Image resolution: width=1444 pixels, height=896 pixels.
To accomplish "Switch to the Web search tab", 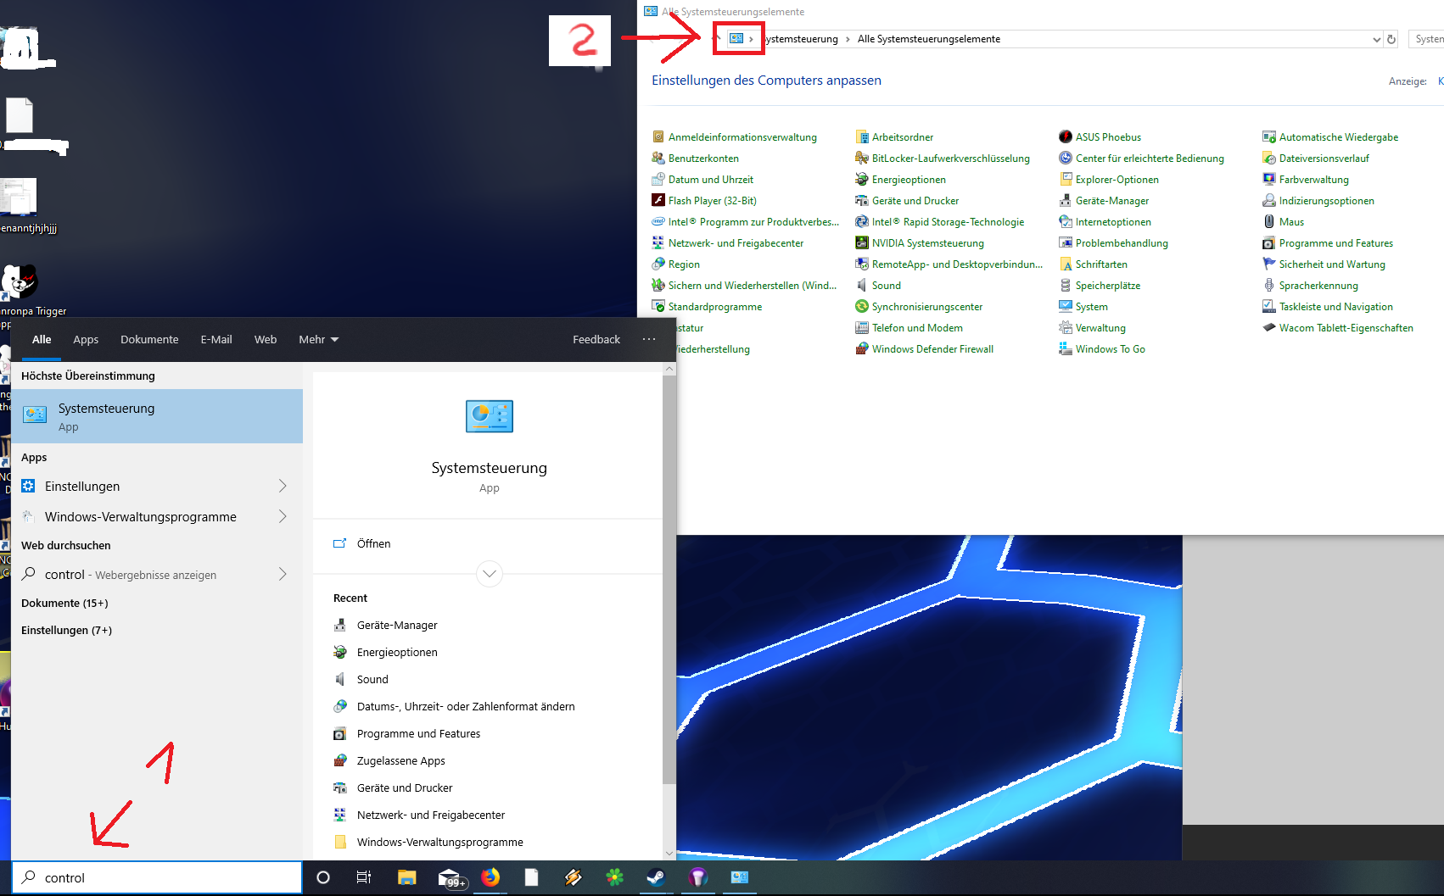I will tap(266, 340).
